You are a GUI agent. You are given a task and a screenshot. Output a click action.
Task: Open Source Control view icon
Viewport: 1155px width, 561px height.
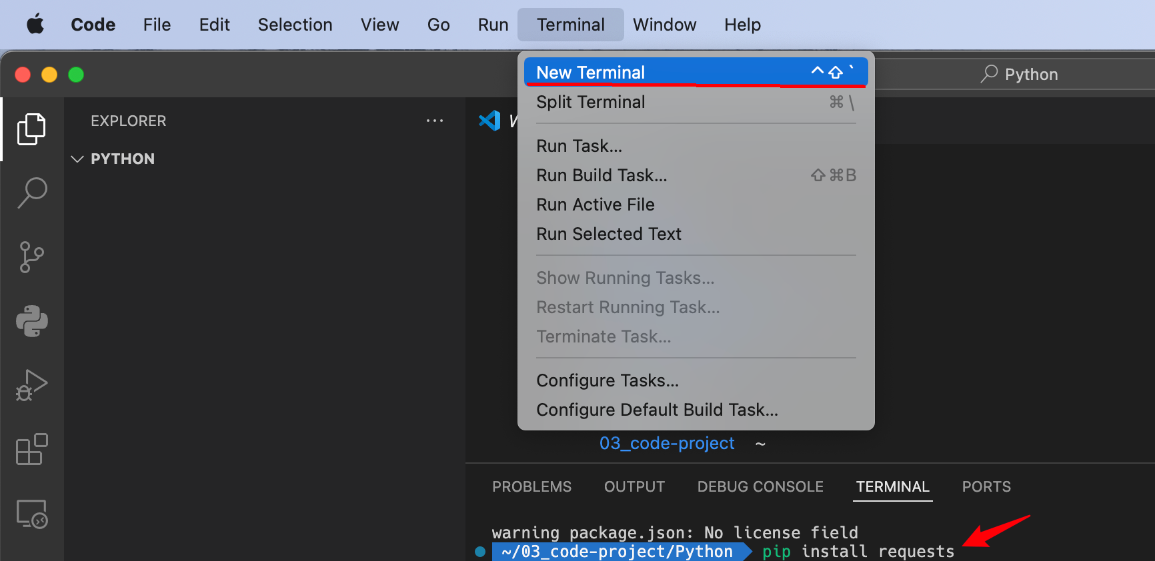coord(31,257)
